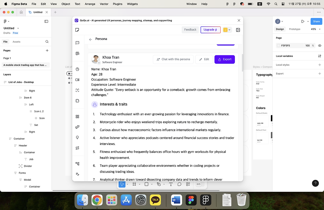Open the Figma main menu logo dropdown
Screen dimensions: 324x210
click(6, 21)
